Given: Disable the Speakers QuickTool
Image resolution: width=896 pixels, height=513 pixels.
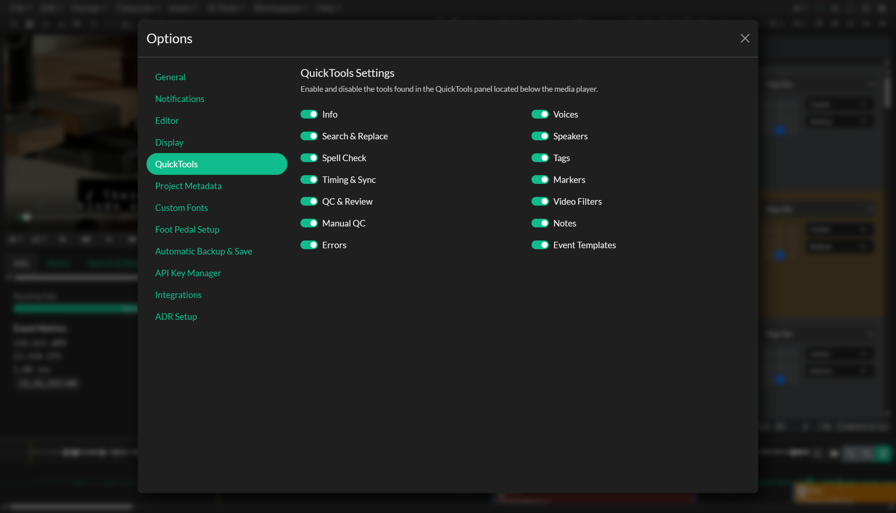Looking at the screenshot, I should pos(540,136).
